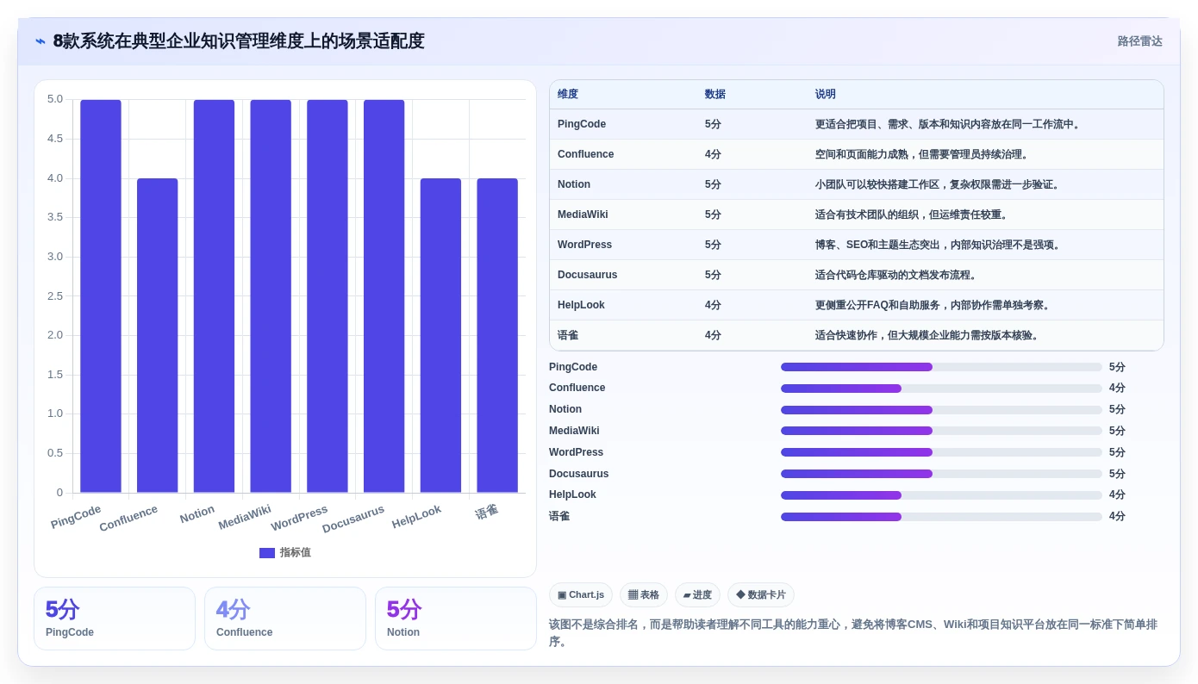The image size is (1198, 684).
Task: Open the PingCode 5分 data card
Action: [115, 619]
